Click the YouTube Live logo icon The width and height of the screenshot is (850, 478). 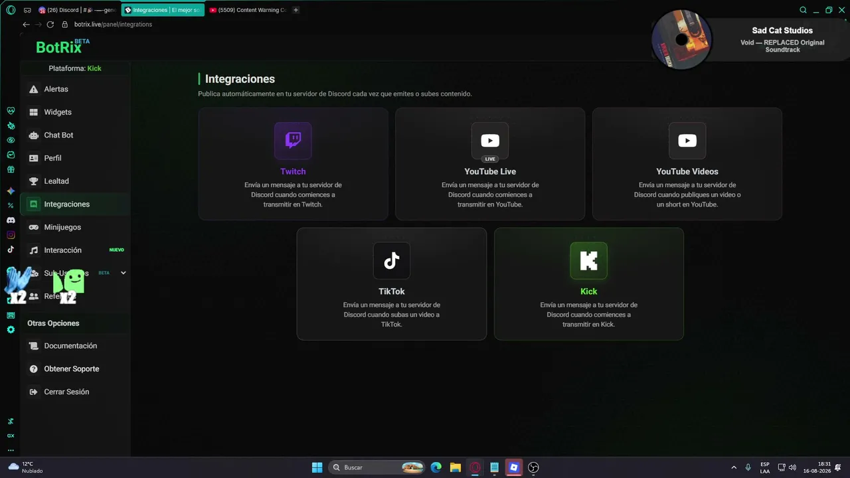point(490,140)
